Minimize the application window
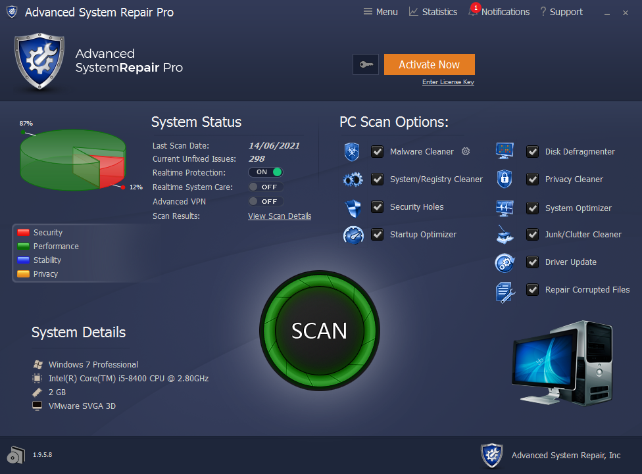The image size is (642, 474). (606, 12)
